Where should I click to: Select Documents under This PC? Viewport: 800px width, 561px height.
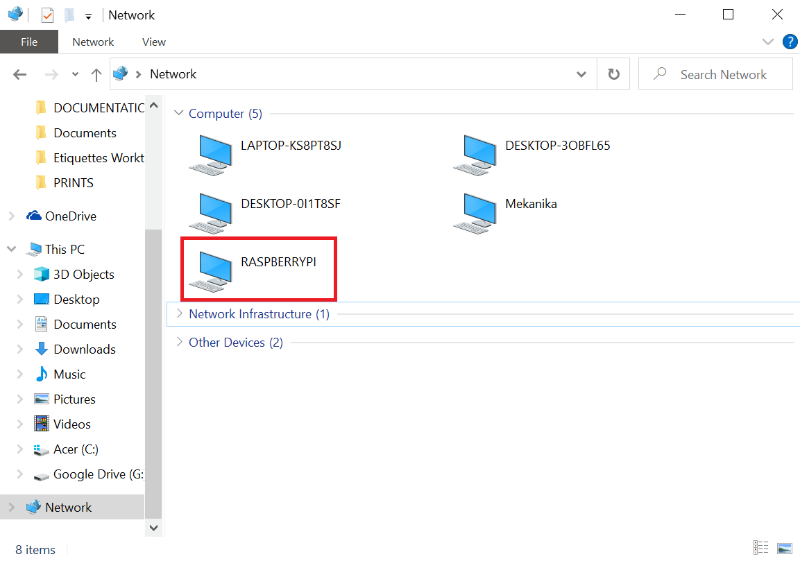(76, 325)
